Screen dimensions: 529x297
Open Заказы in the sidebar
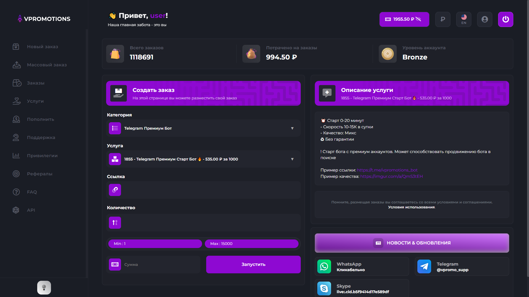pos(36,83)
